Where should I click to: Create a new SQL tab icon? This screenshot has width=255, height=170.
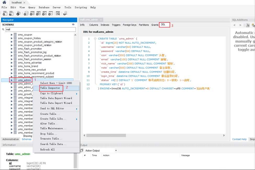(x=5, y=13)
